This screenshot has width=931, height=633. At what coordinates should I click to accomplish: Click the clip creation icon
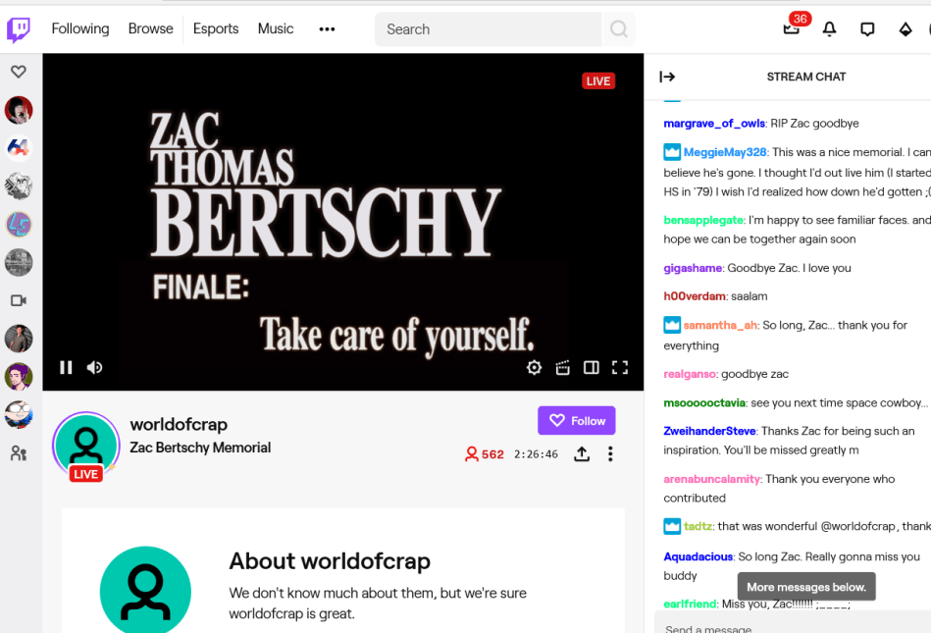point(562,367)
